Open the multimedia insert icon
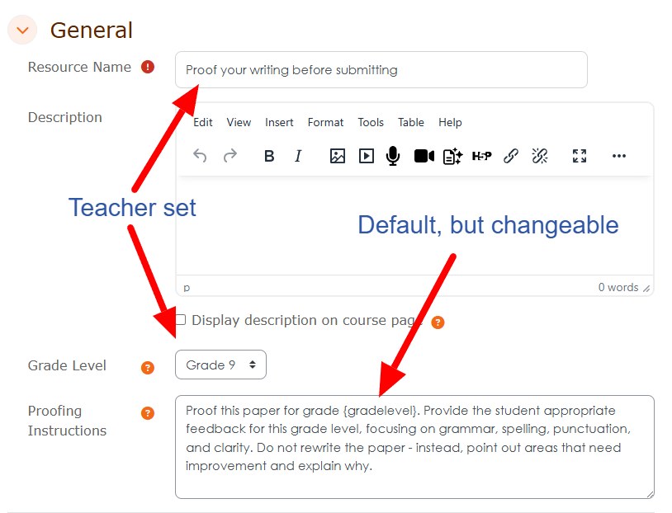Screen dimensions: 672x513 pyautogui.click(x=366, y=156)
